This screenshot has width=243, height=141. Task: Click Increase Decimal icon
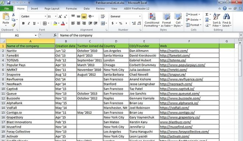point(134,23)
